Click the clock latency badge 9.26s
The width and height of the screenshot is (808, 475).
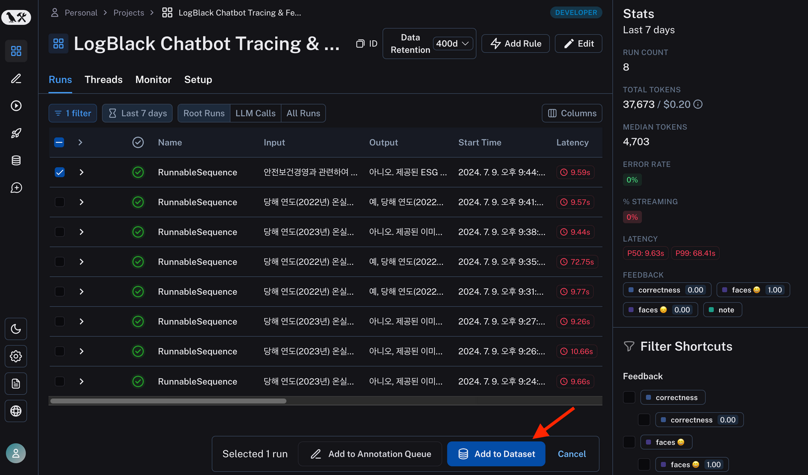pos(575,322)
